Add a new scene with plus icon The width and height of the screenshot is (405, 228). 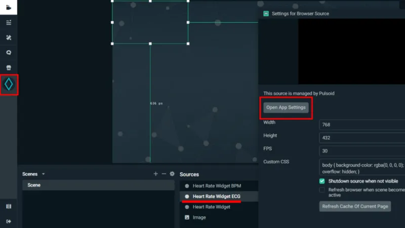pos(155,174)
